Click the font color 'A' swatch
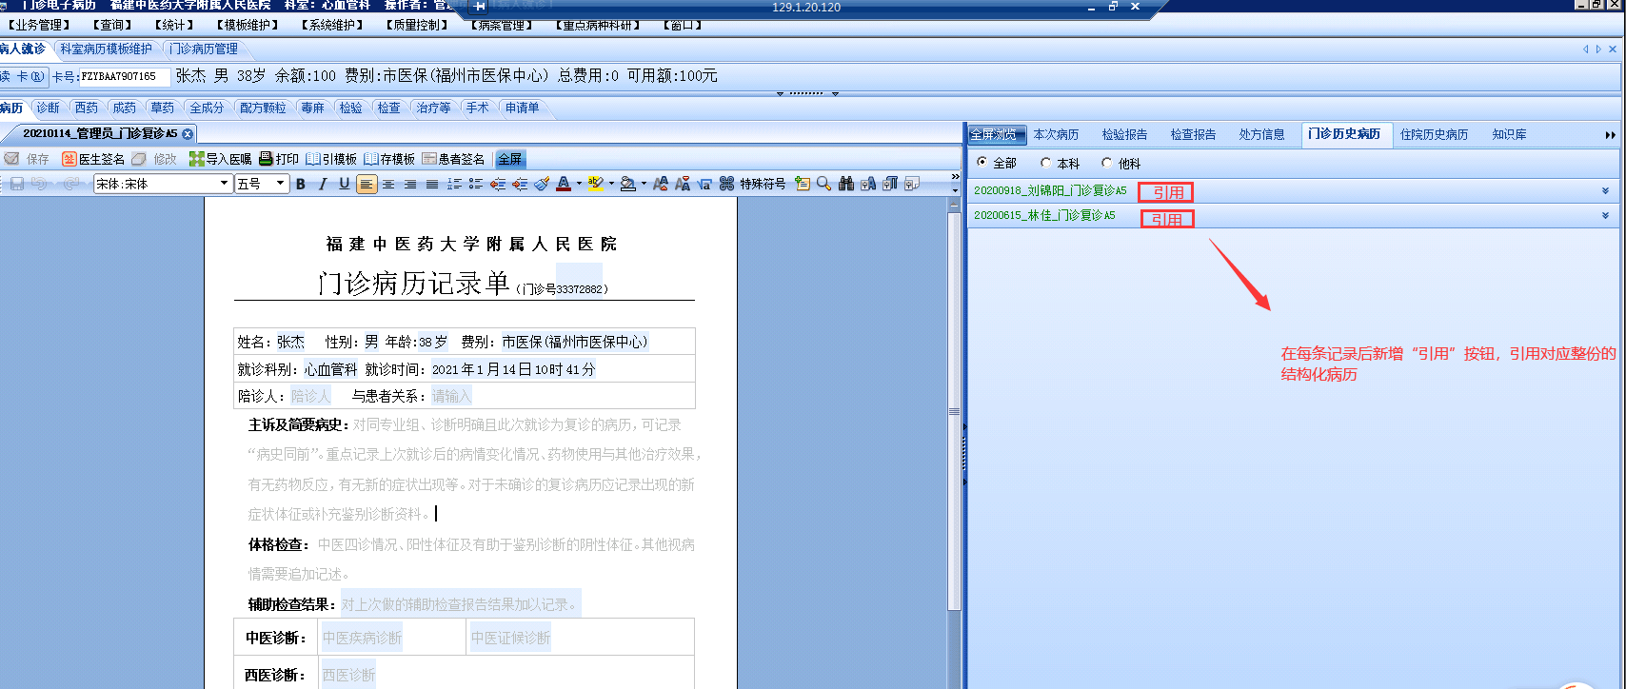The height and width of the screenshot is (689, 1626). (564, 184)
